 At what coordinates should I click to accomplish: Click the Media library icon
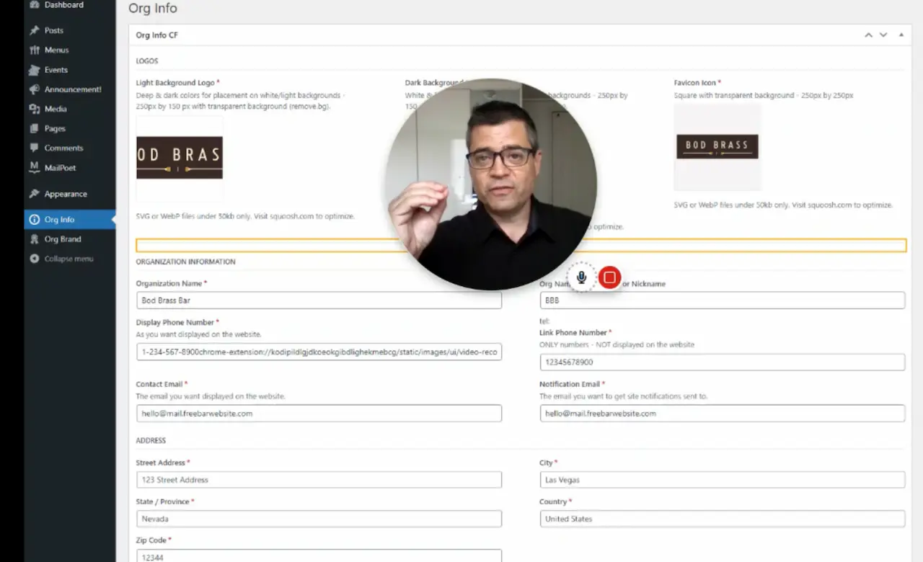tap(35, 109)
